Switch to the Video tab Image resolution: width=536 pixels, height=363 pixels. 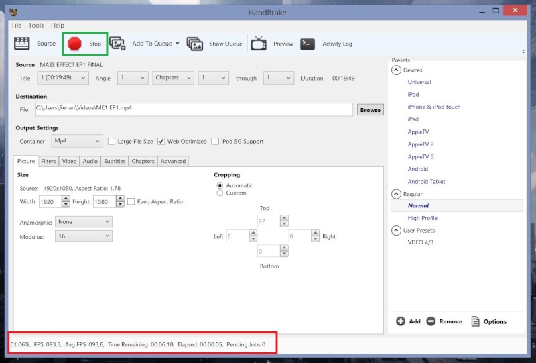(x=69, y=161)
